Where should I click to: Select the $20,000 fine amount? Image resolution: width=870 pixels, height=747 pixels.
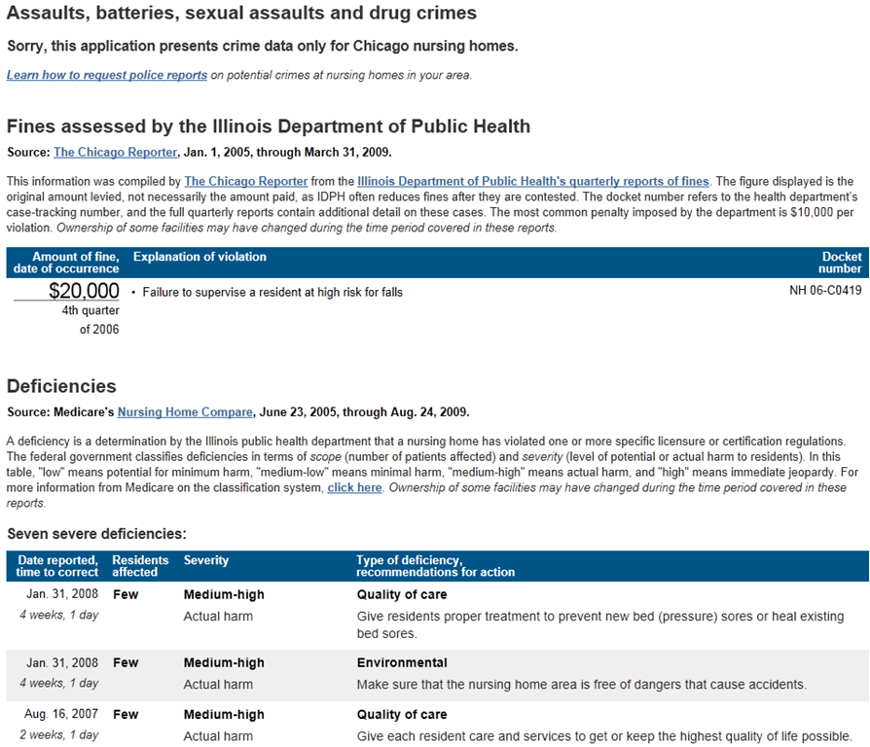click(84, 291)
